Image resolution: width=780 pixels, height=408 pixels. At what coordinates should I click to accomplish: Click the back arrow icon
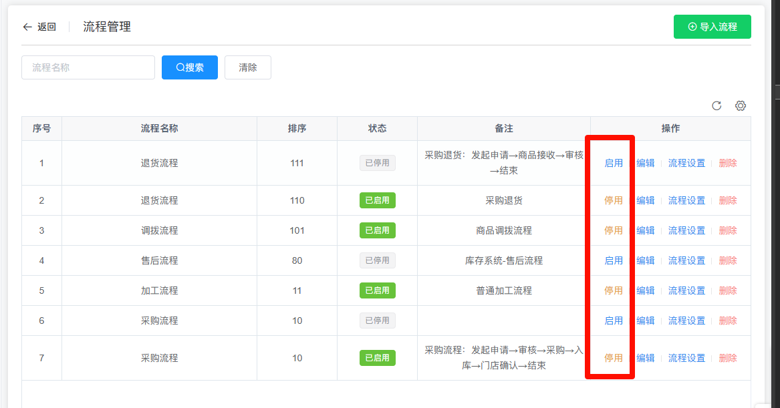(27, 27)
